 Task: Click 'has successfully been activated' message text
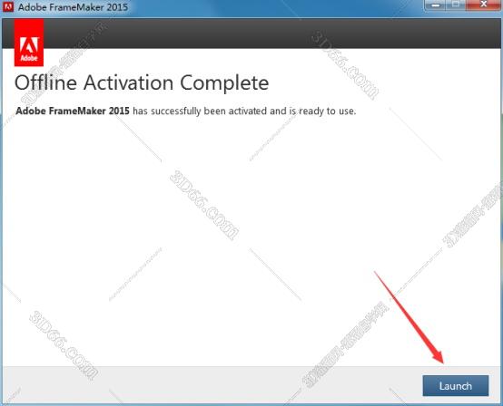tap(200, 111)
